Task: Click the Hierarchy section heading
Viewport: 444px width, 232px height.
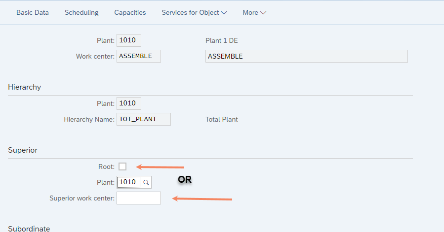Action: pos(25,87)
